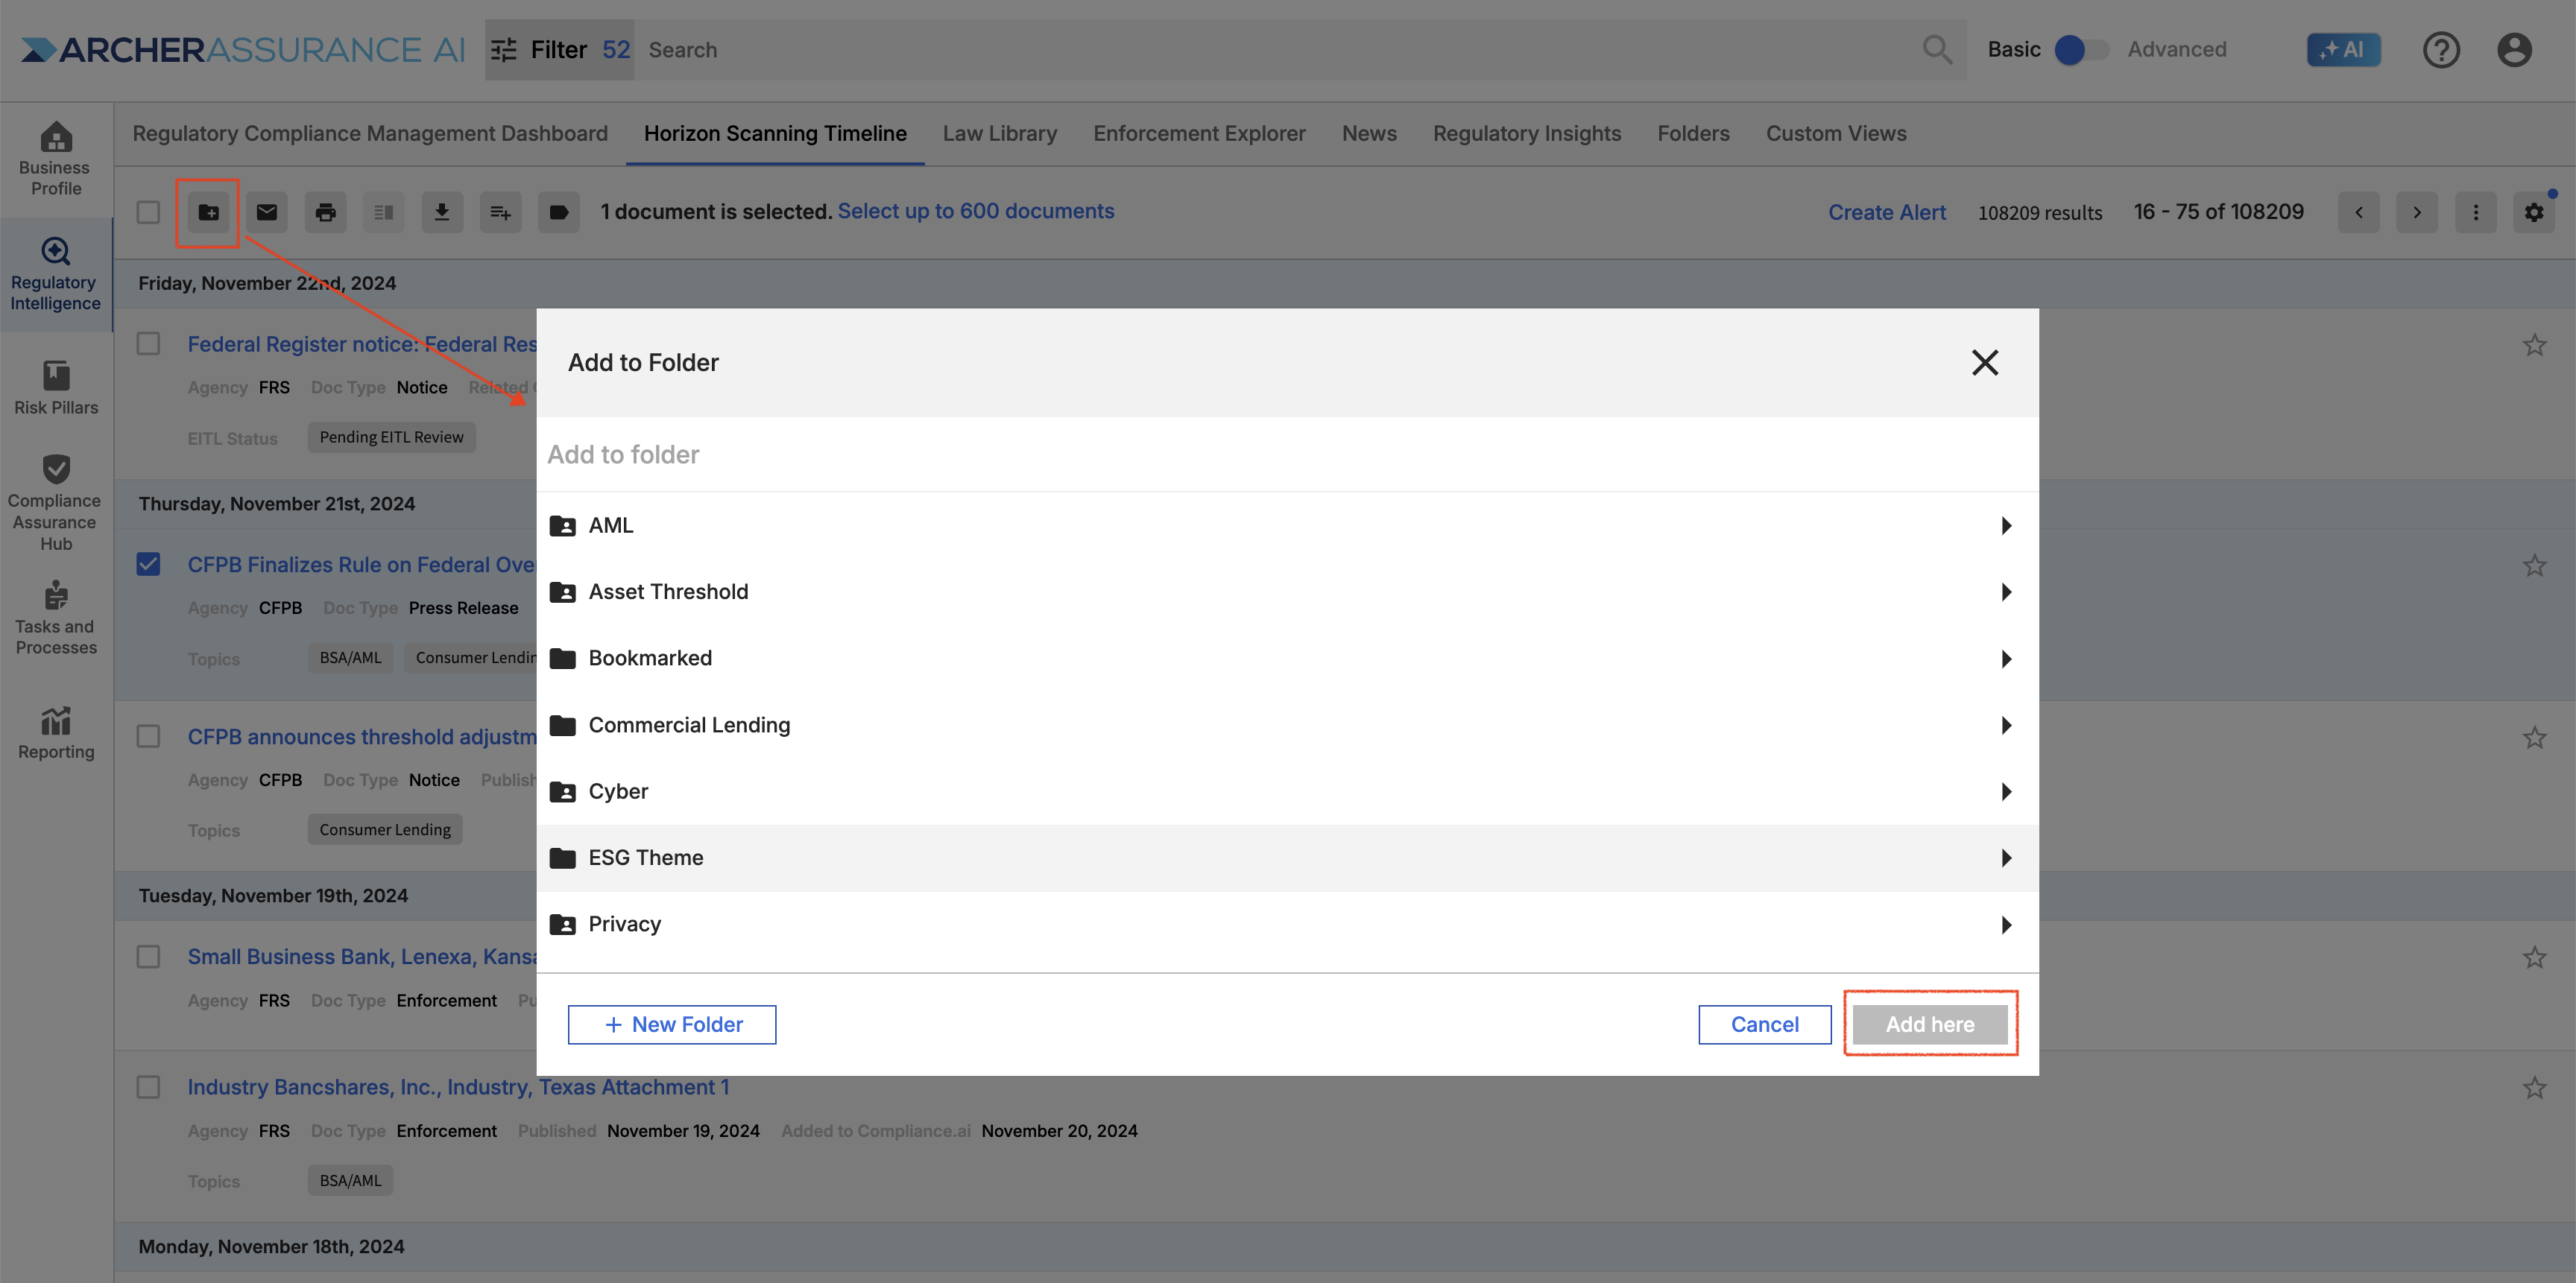
Task: Click the Add to folder text field
Action: pos(1287,454)
